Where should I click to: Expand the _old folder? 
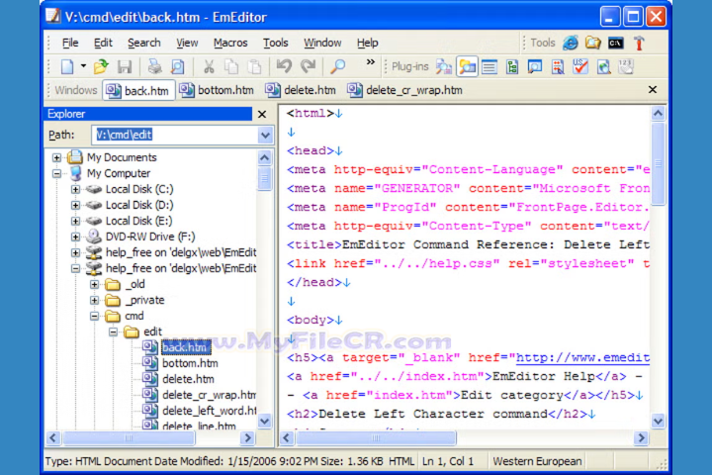point(94,285)
